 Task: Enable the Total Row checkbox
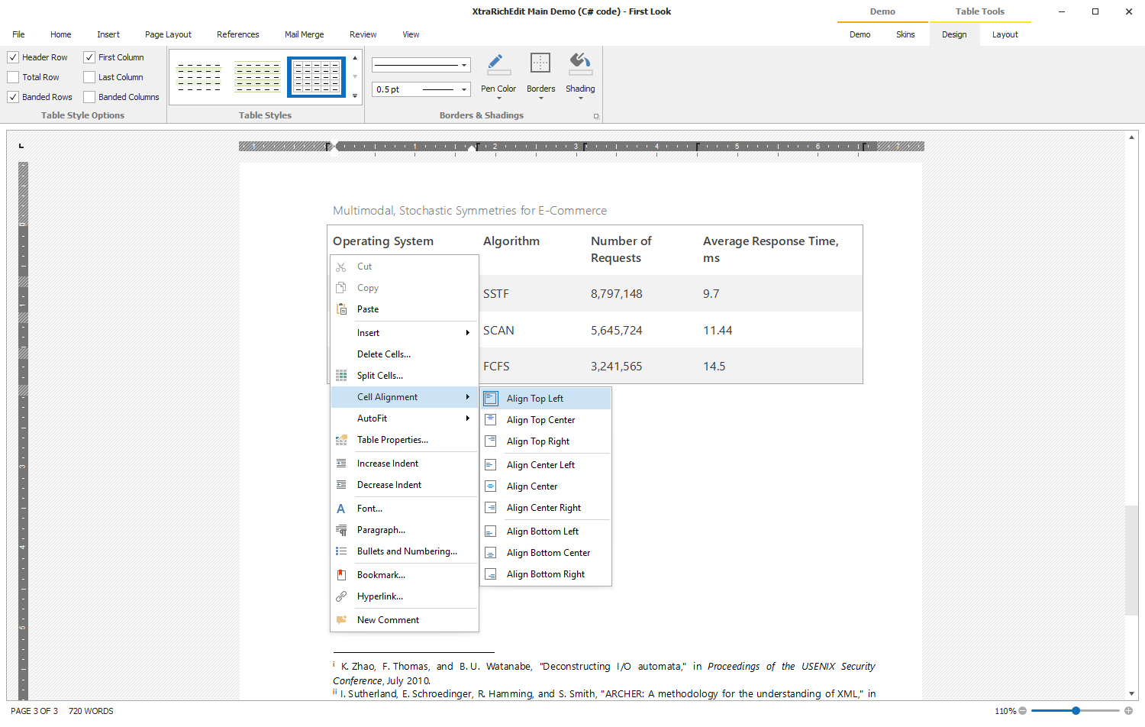click(13, 77)
